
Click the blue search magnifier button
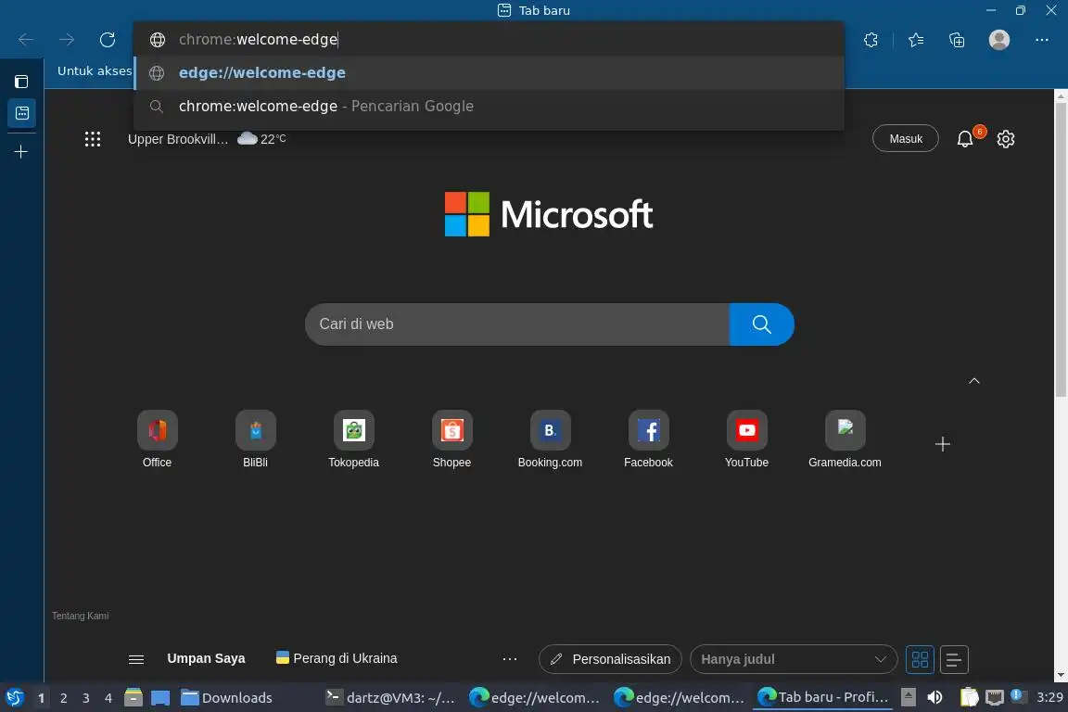click(761, 324)
